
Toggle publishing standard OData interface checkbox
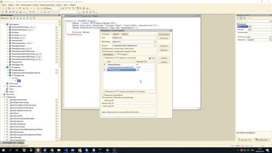point(103,51)
